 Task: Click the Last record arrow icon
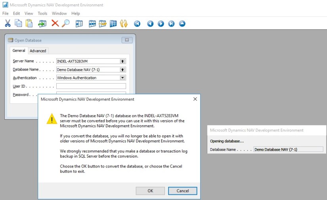point(171,23)
